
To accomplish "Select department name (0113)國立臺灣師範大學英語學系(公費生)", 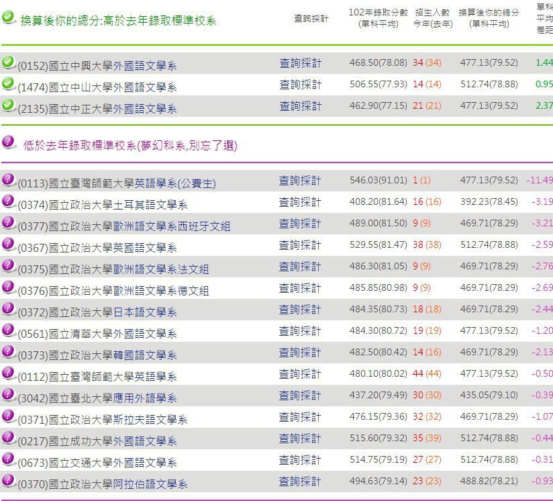I will click(x=117, y=183).
